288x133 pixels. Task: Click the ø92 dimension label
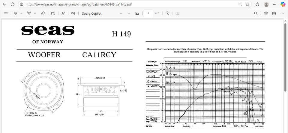pyautogui.click(x=101, y=111)
